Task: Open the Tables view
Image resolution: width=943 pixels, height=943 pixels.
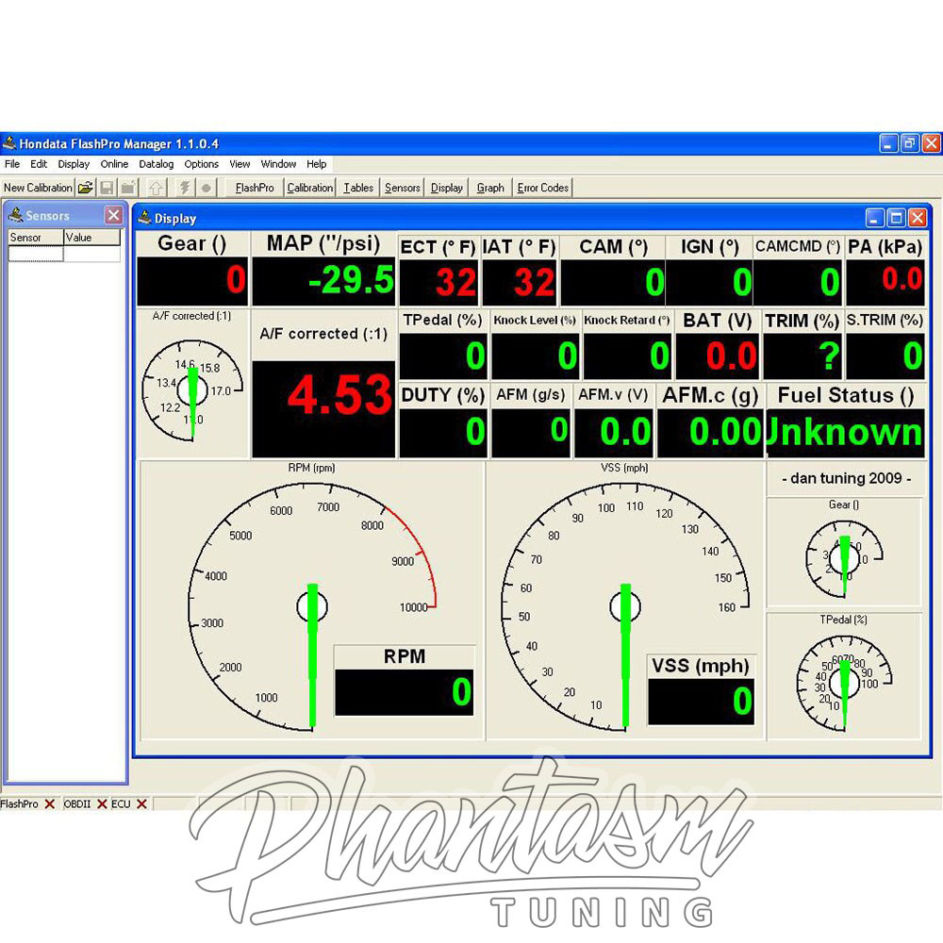Action: coord(357,187)
